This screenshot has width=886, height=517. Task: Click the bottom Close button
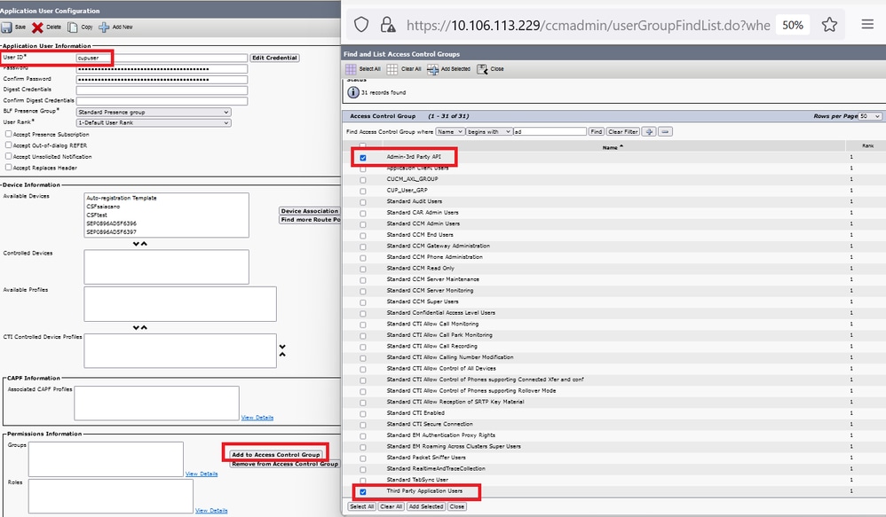[x=456, y=507]
